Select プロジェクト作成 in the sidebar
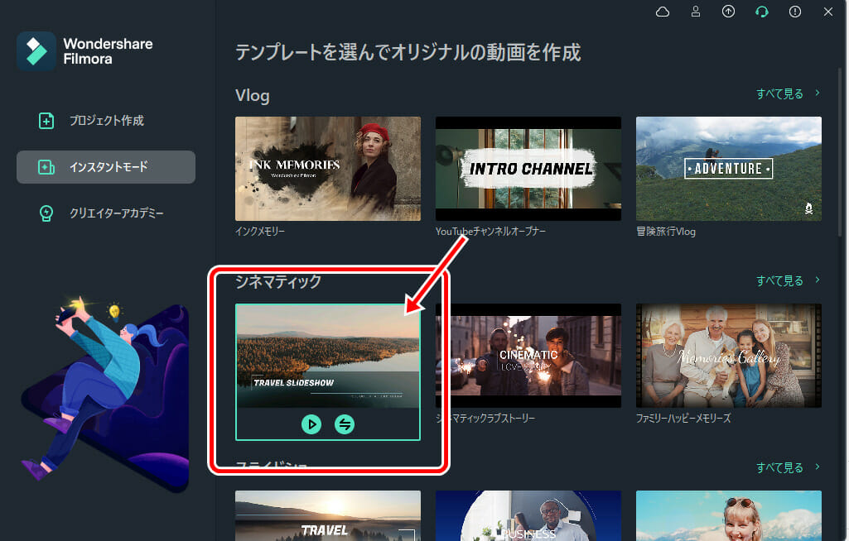Image resolution: width=849 pixels, height=541 pixels. pos(106,121)
